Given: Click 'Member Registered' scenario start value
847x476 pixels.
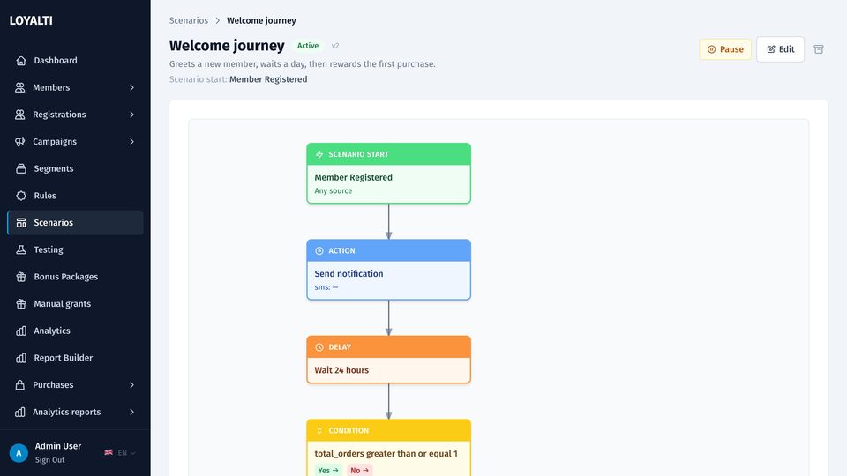Looking at the screenshot, I should pos(268,79).
